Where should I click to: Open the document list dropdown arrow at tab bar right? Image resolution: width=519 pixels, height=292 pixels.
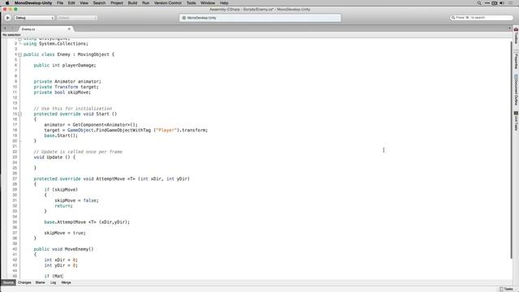509,29
